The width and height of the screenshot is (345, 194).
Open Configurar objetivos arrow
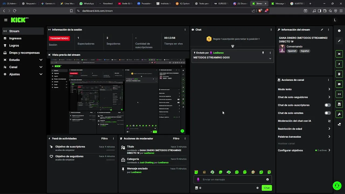pos(329,150)
